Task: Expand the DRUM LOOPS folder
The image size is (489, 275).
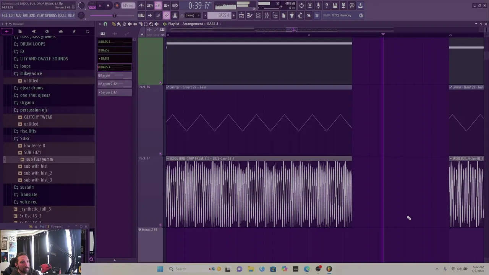Action: point(32,44)
